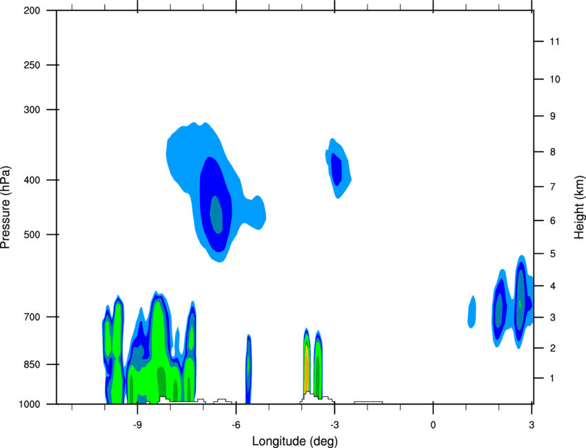Click the 7 km height label

click(553, 187)
